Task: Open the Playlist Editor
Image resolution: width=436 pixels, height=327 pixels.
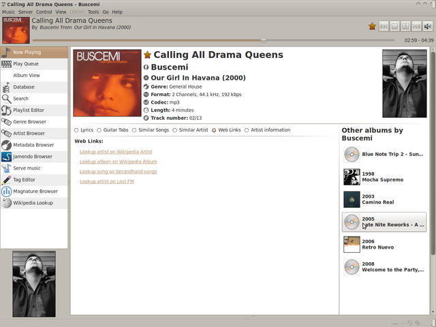Action: [34, 110]
